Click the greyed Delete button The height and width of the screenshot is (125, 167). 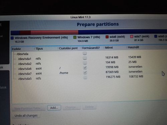(x=90, y=107)
